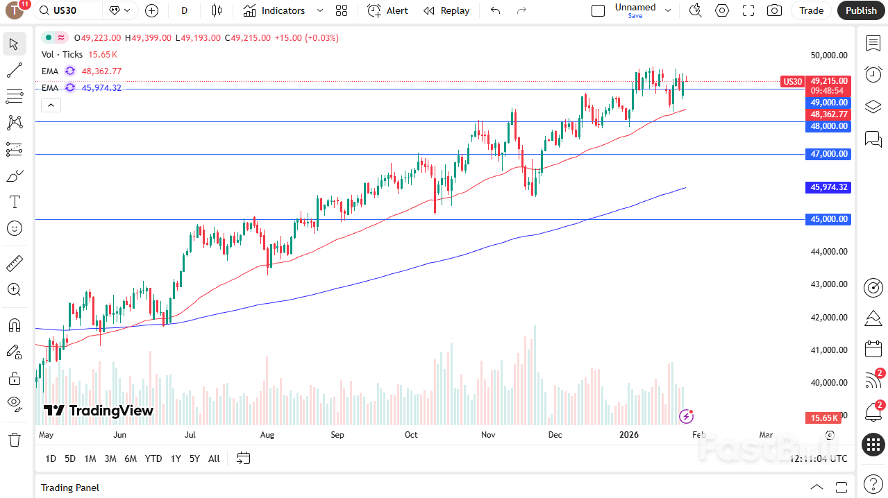This screenshot has height=498, width=888.
Task: Hide all drawings with the eye icon
Action: click(14, 404)
